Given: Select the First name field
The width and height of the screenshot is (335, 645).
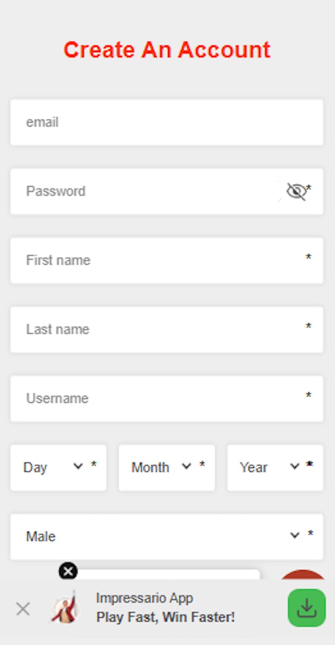Looking at the screenshot, I should tap(167, 260).
